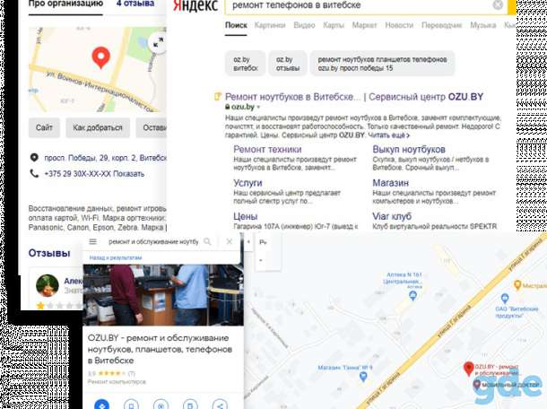Open the 4 отзыва tab
The width and height of the screenshot is (547, 409).
click(135, 4)
